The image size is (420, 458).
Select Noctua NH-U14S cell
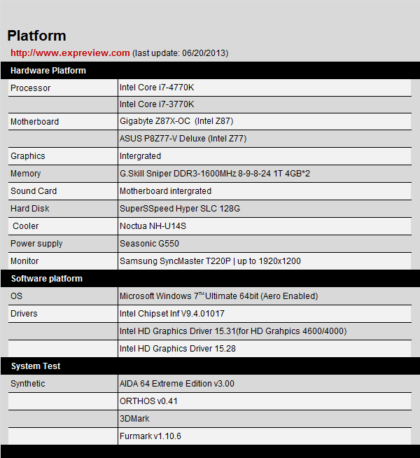pyautogui.click(x=265, y=226)
